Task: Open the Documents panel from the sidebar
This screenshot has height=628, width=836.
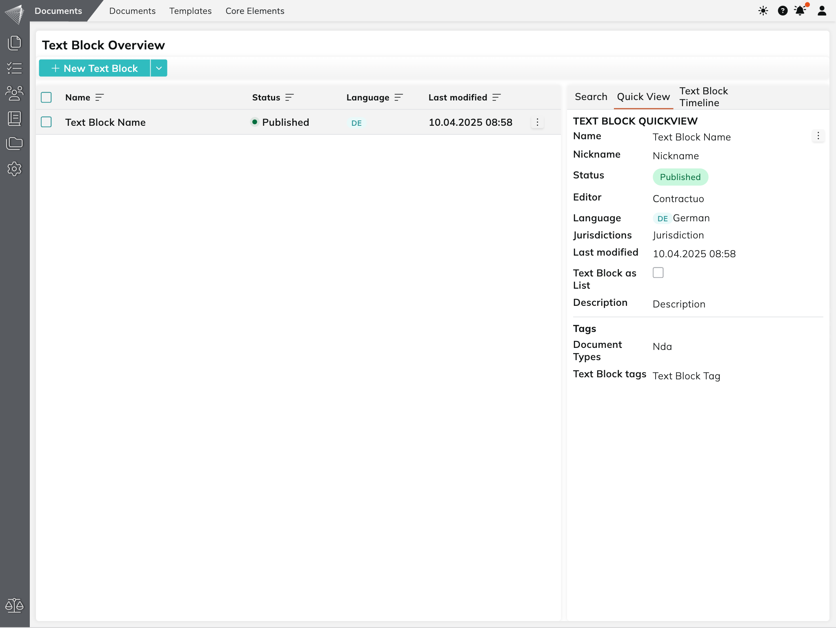Action: point(15,42)
